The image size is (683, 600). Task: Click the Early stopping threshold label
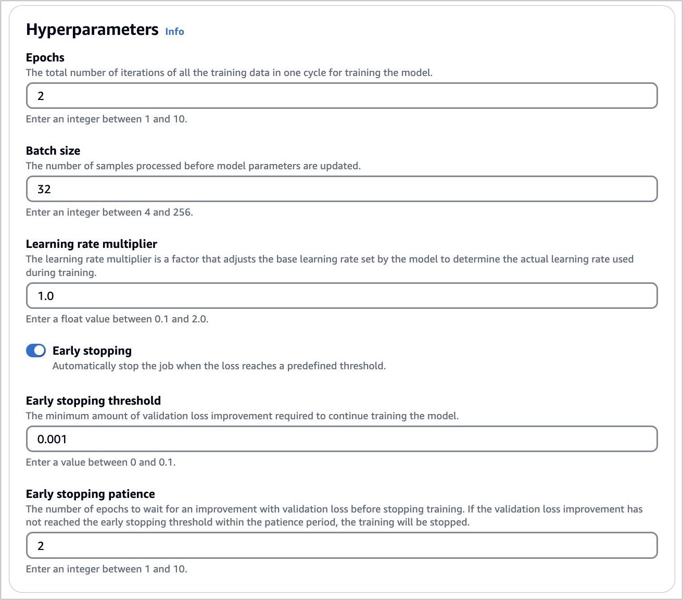[x=93, y=401]
